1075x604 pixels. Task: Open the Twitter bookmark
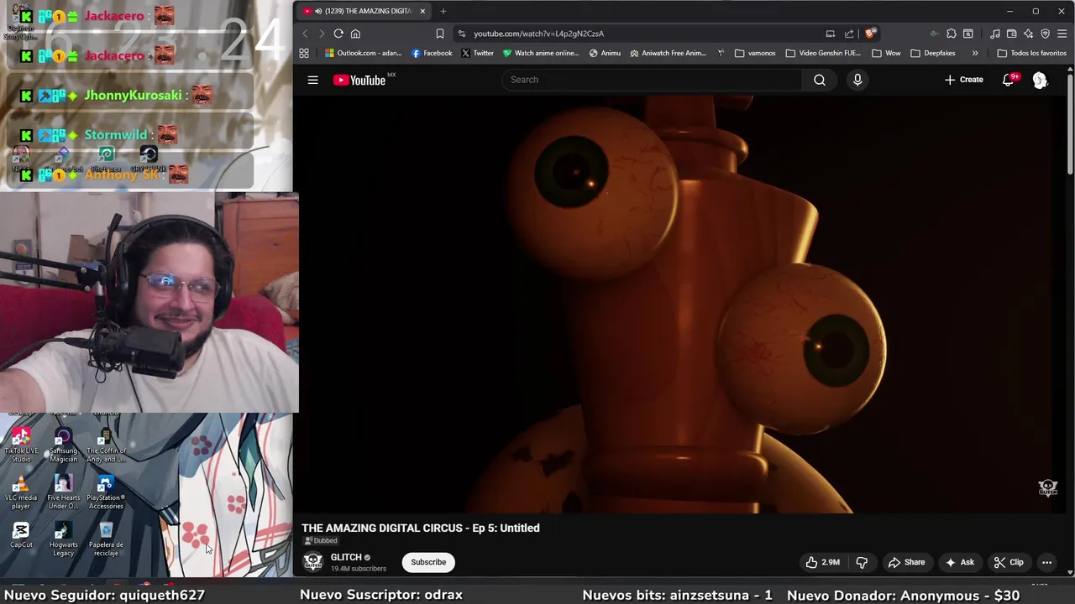(x=477, y=53)
